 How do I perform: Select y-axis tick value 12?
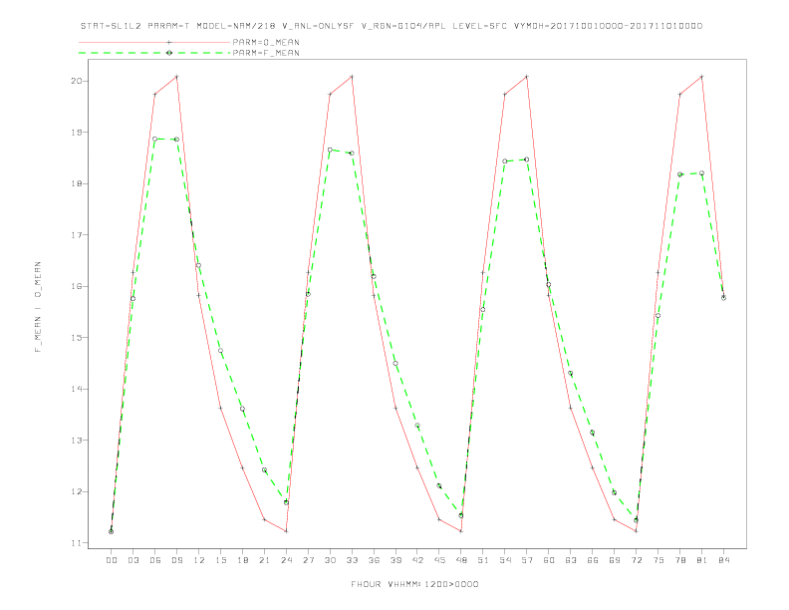pos(78,491)
